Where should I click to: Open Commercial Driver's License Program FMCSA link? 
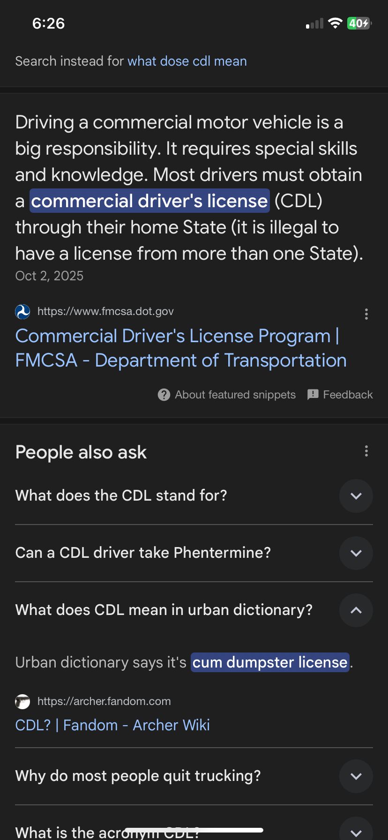click(180, 348)
